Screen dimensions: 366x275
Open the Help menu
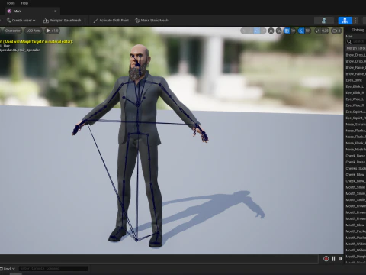[24, 3]
